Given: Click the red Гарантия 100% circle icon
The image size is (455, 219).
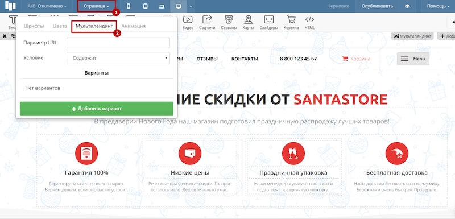Looking at the screenshot, I should pos(86,154).
